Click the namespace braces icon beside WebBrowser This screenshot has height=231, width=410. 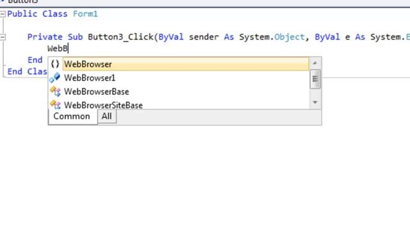55,64
